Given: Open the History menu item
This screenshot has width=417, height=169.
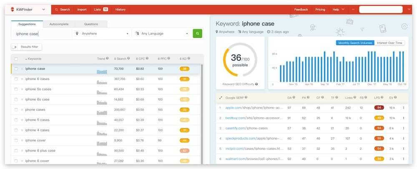Looking at the screenshot, I should pyautogui.click(x=121, y=10).
